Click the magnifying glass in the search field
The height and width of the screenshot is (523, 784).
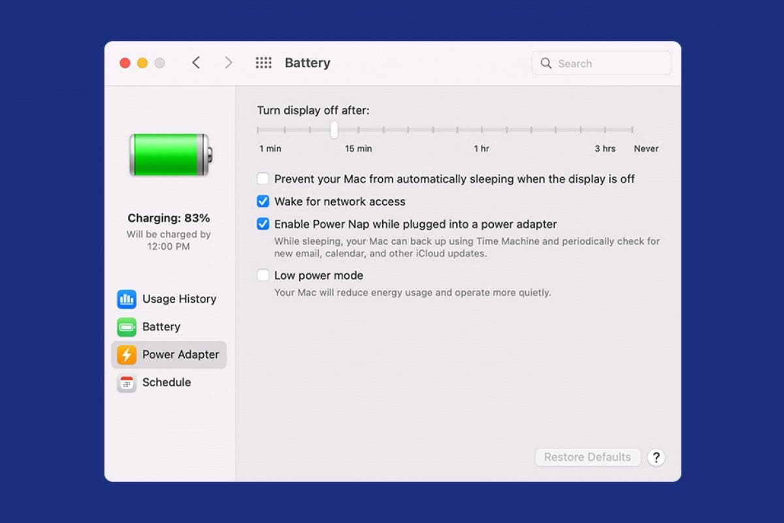546,63
